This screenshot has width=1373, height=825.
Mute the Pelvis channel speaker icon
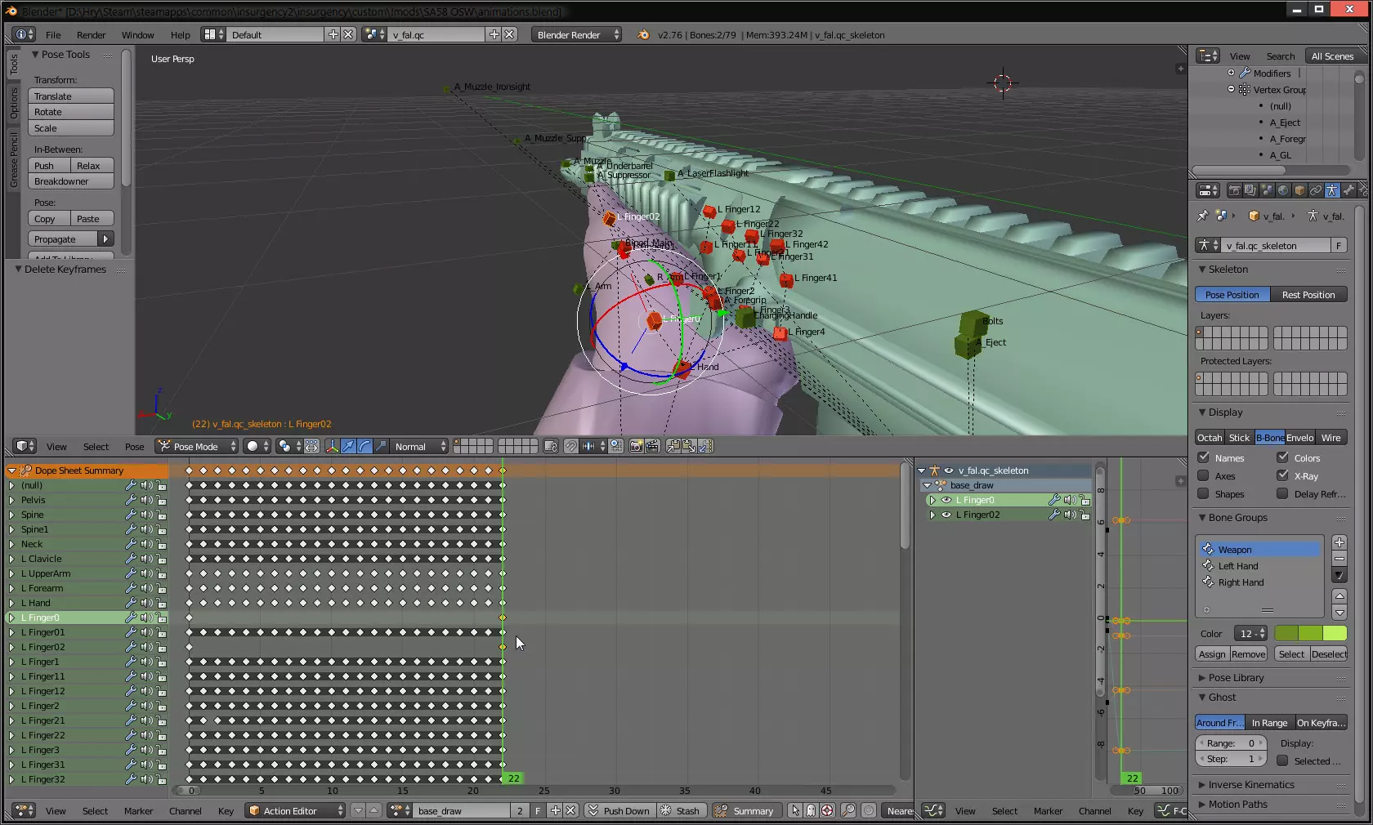coord(146,500)
